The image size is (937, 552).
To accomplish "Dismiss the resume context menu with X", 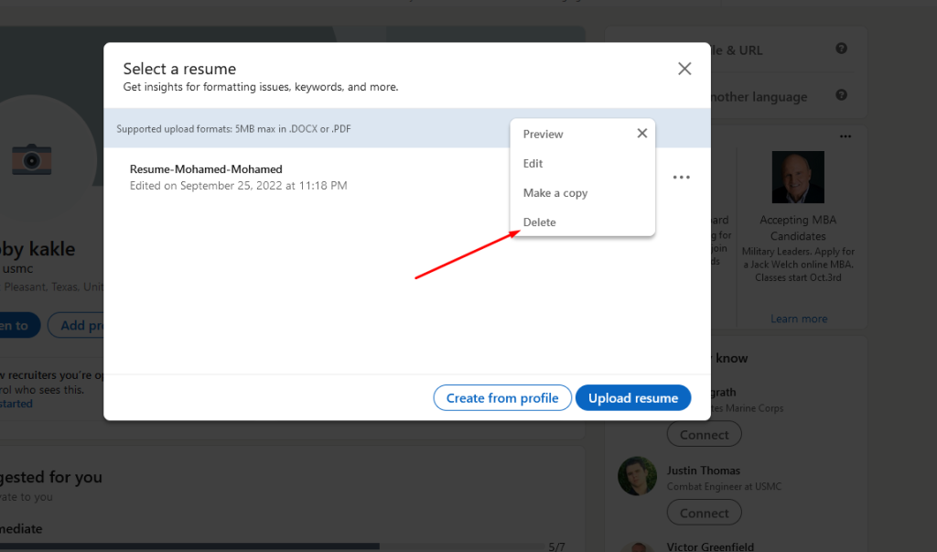I will (641, 134).
